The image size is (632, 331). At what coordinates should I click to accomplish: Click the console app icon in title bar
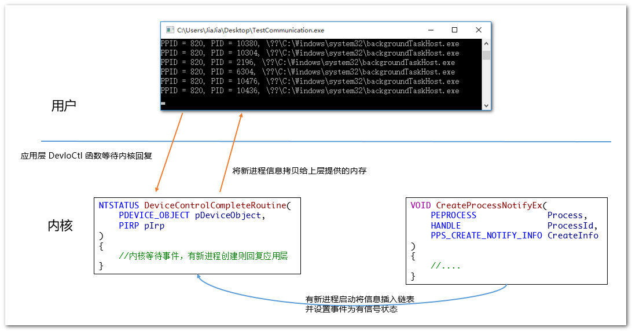[x=170, y=30]
